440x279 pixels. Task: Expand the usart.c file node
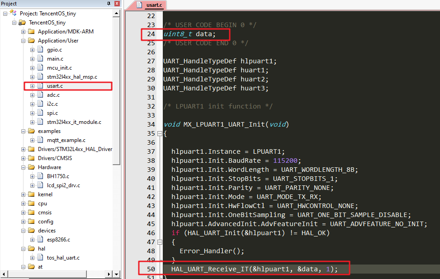click(32, 86)
